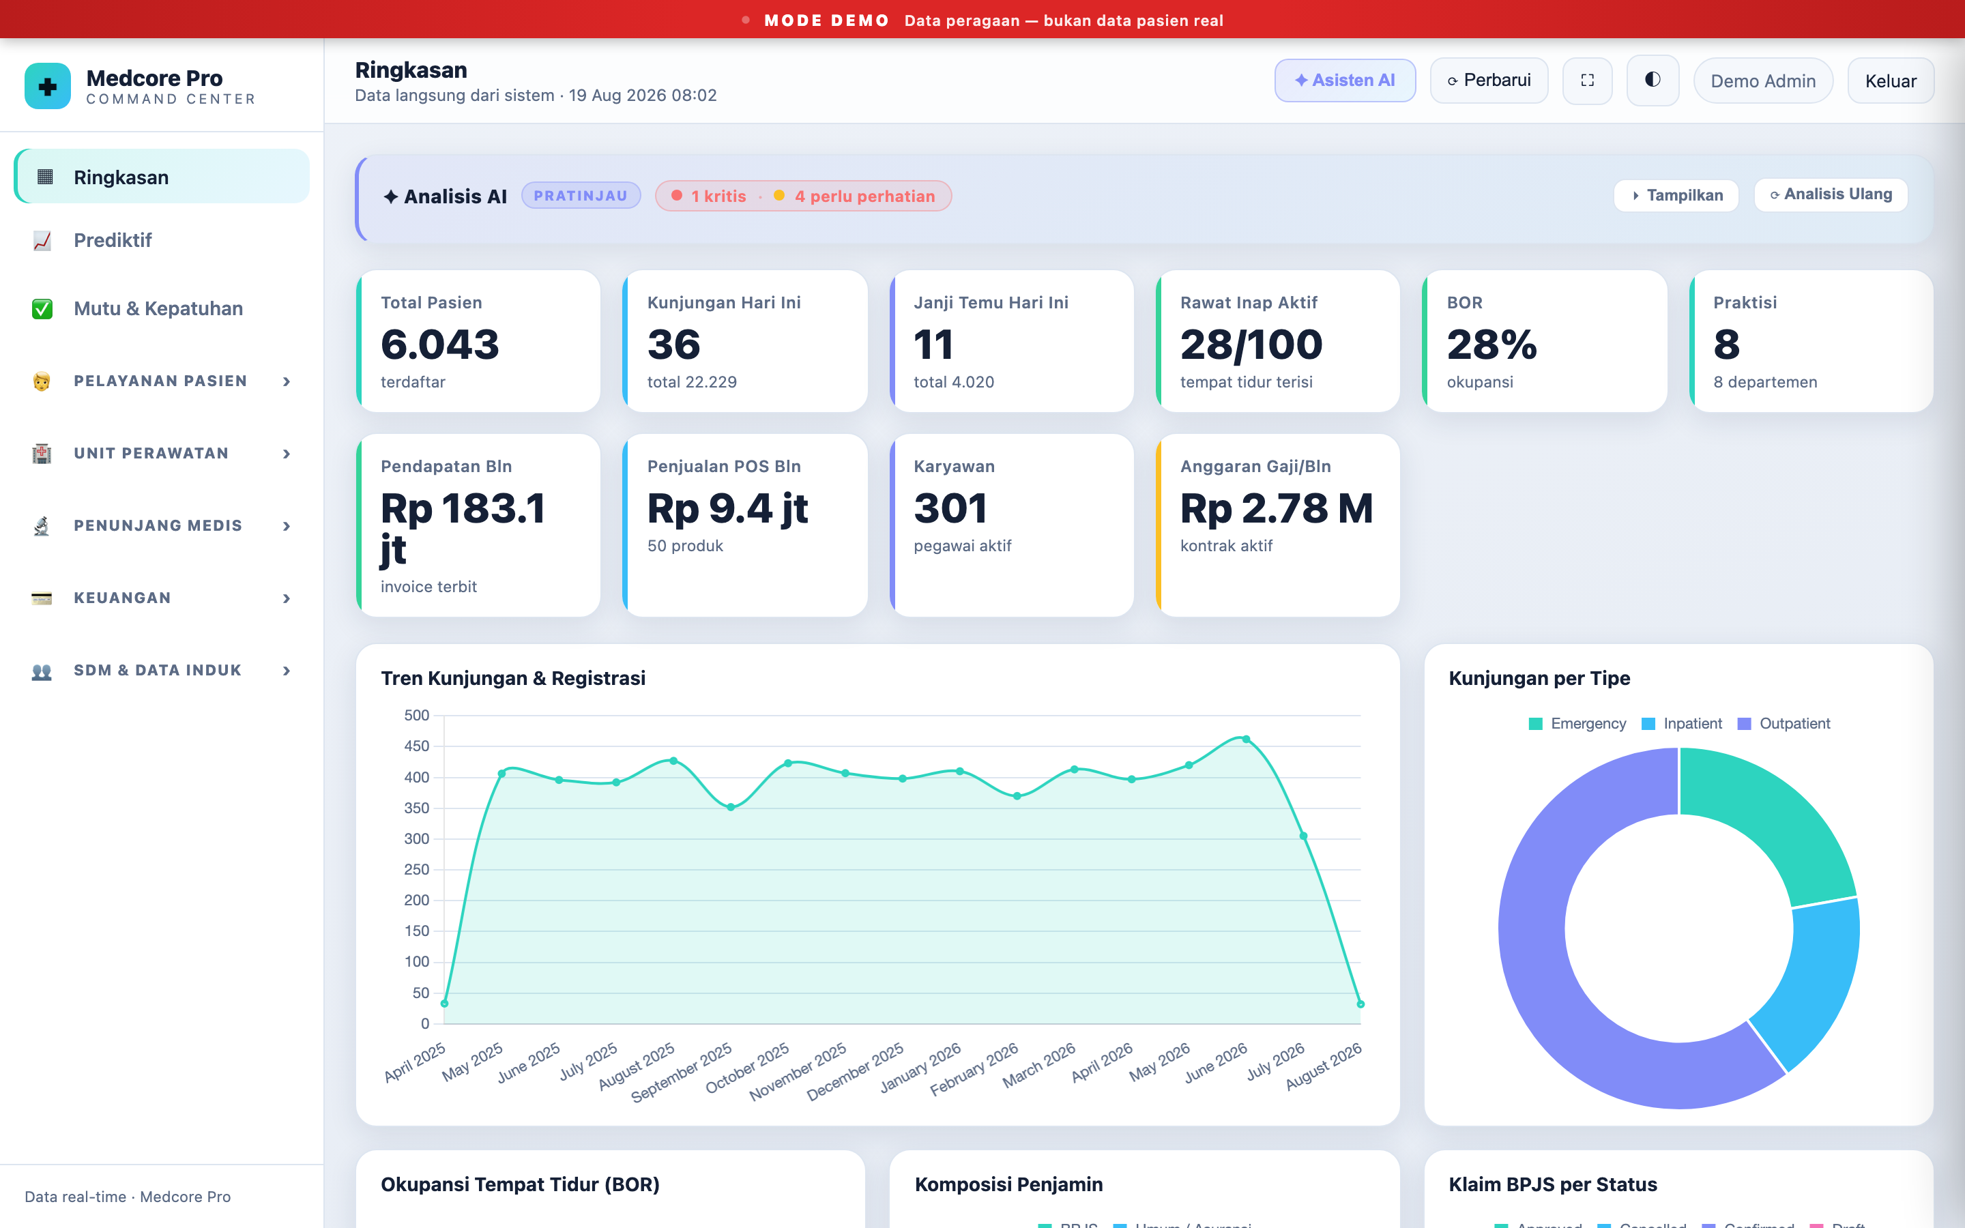Click the 1 kritis alert badge

pyautogui.click(x=709, y=196)
